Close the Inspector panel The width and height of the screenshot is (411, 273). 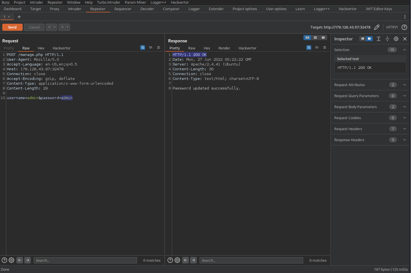[405, 39]
